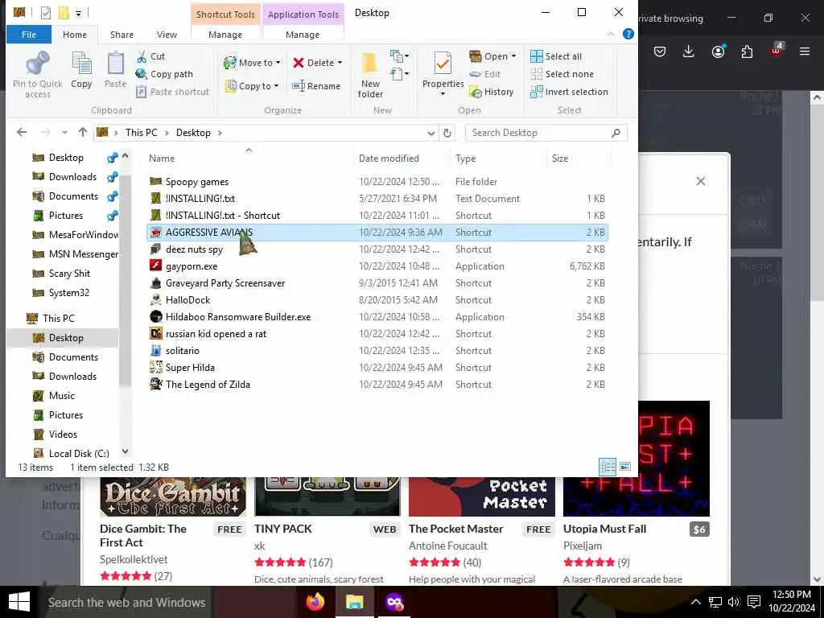
Task: Open the Move to dropdown
Action: 252,63
